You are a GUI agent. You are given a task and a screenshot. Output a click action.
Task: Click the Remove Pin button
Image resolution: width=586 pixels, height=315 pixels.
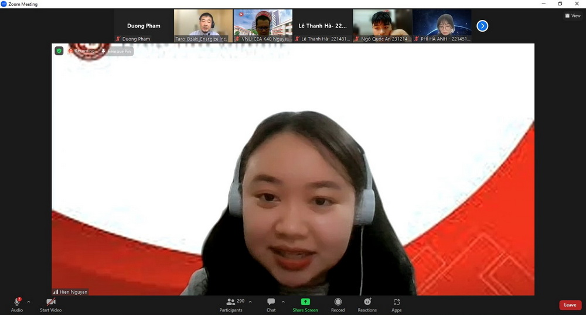pyautogui.click(x=117, y=52)
